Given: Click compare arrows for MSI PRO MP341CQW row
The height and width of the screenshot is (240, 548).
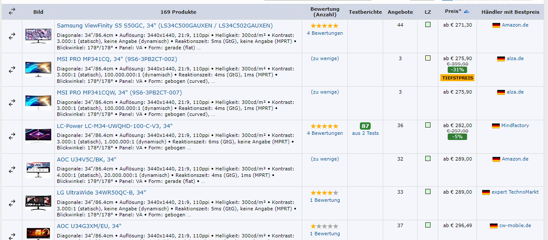Looking at the screenshot, I should [12, 103].
